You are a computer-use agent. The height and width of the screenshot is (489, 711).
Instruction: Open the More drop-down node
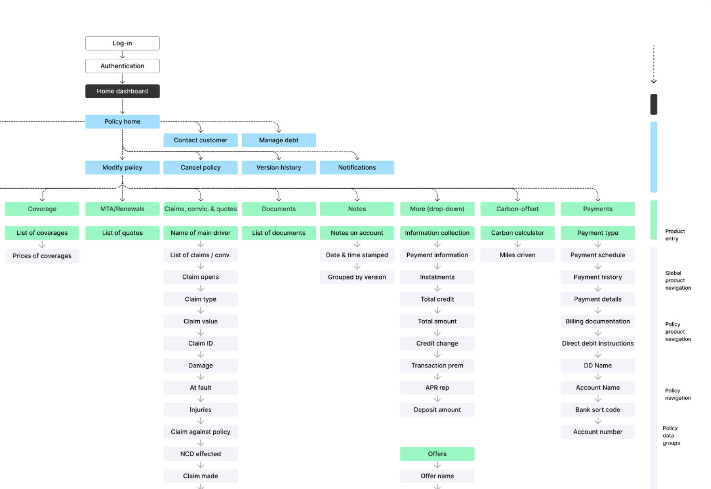coord(437,209)
